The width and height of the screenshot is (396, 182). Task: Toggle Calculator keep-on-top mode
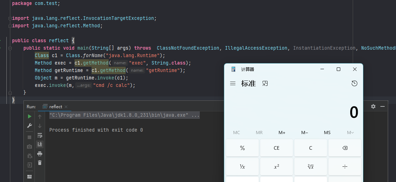(x=265, y=83)
